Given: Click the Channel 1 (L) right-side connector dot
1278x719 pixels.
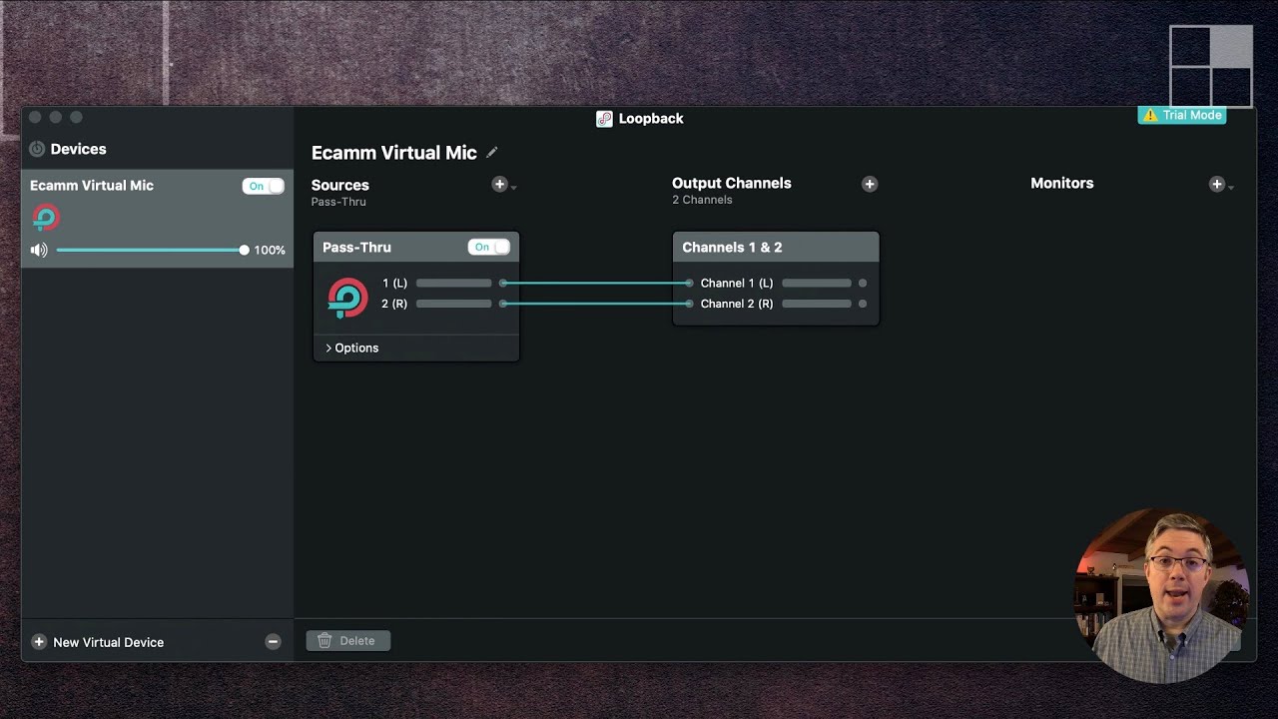Looking at the screenshot, I should click(x=863, y=283).
